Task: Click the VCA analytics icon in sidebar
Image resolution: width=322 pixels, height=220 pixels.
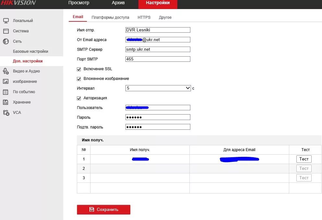Action: (x=6, y=113)
